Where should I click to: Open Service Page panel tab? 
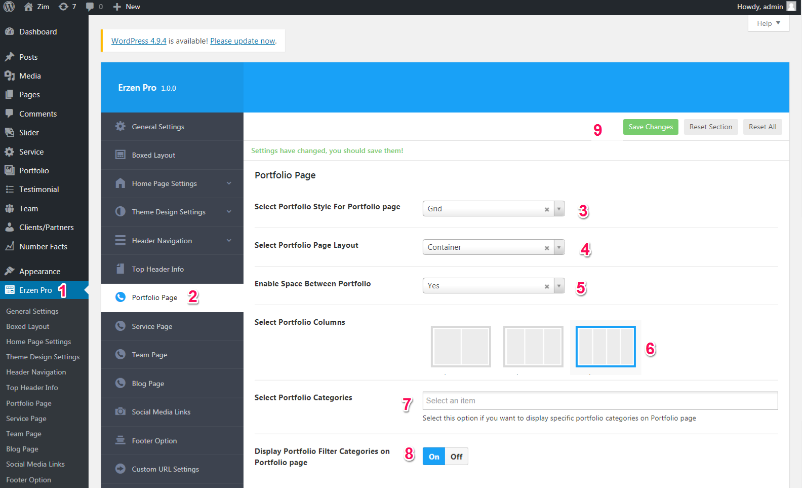coord(172,326)
